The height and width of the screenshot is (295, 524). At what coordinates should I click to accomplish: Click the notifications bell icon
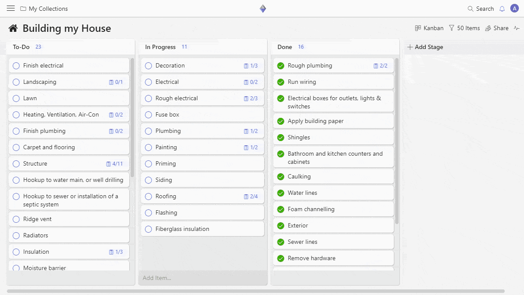click(502, 9)
